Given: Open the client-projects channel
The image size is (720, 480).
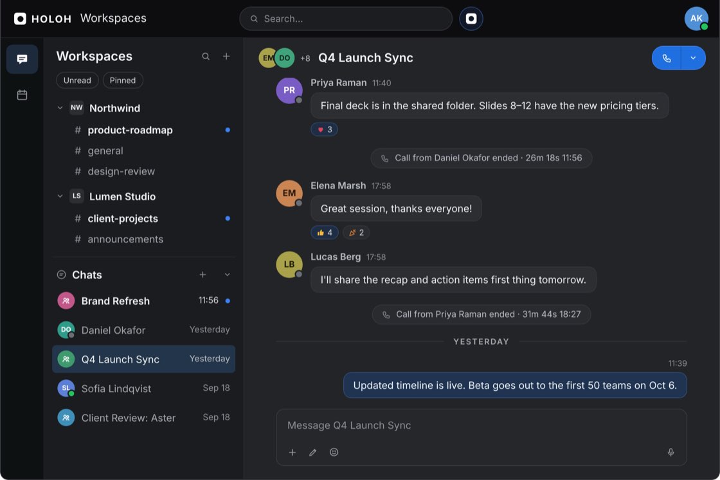Looking at the screenshot, I should pyautogui.click(x=144, y=219).
